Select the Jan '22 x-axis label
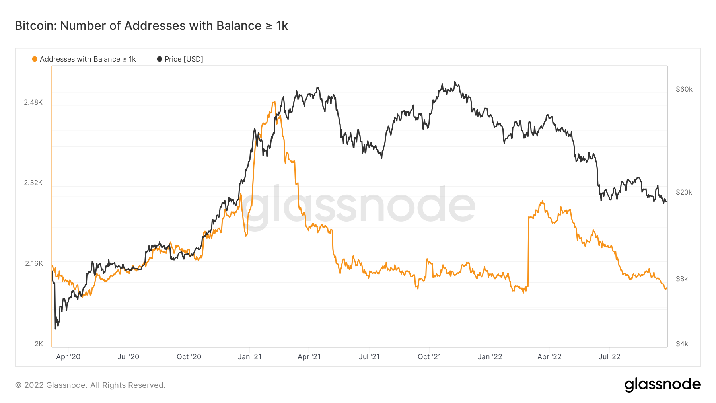Viewport: 716px width, 403px height. click(490, 357)
